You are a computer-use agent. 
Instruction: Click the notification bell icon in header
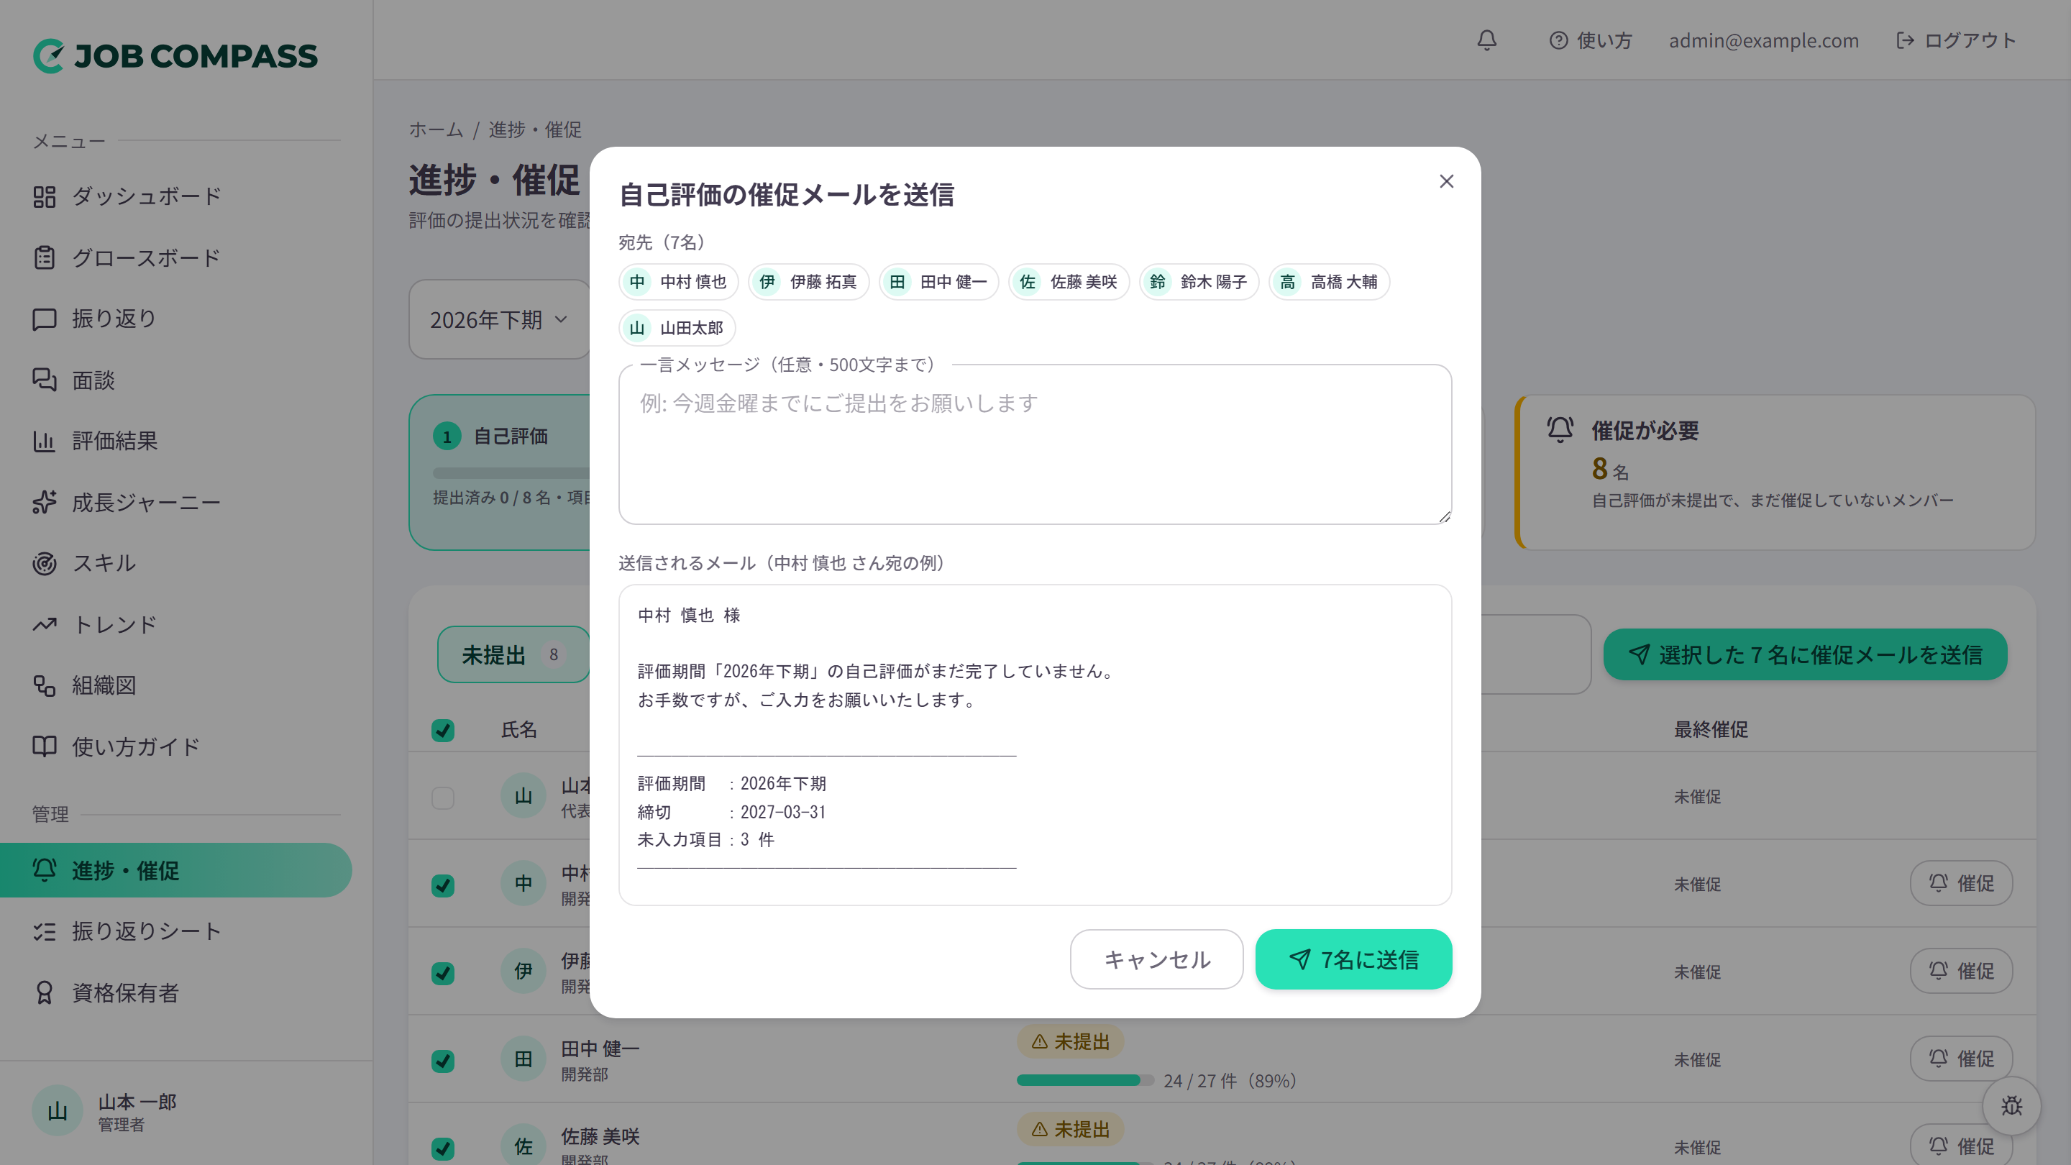click(1486, 40)
